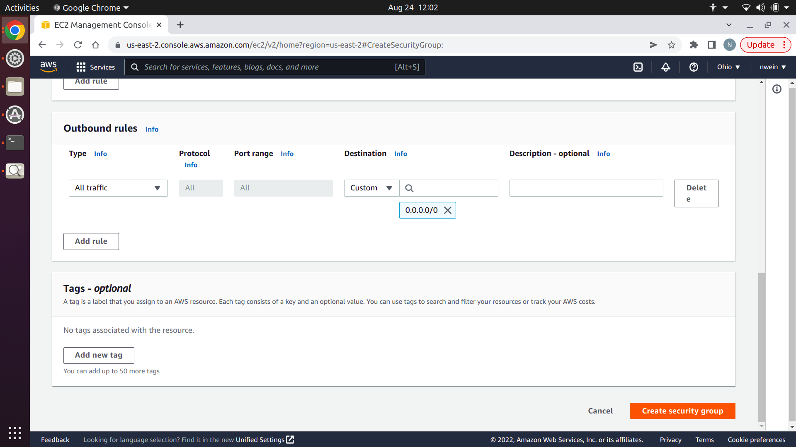Click Add new tag button
The image size is (796, 447).
pos(99,355)
